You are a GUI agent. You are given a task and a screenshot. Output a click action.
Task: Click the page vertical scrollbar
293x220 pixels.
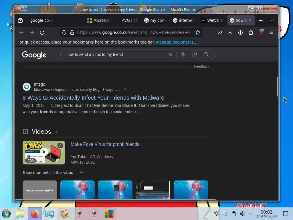[x=277, y=87]
